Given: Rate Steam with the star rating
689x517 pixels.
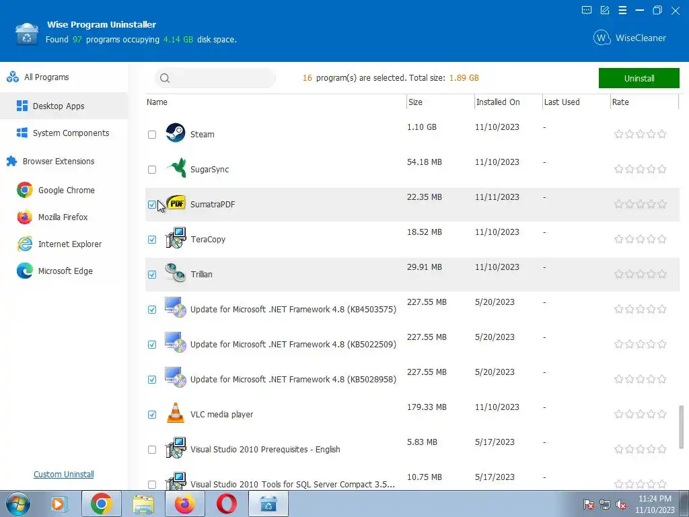Looking at the screenshot, I should coord(641,134).
